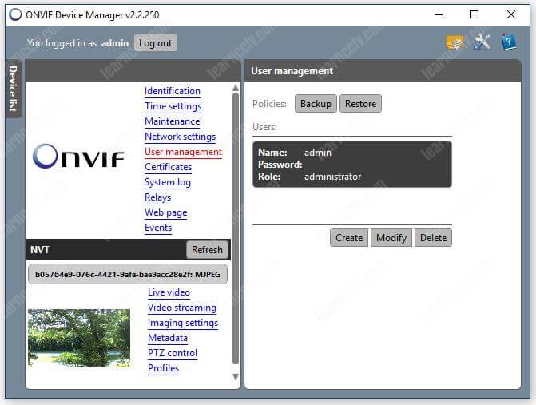
Task: Maximize the ONVIF Device Manager window
Action: (474, 14)
